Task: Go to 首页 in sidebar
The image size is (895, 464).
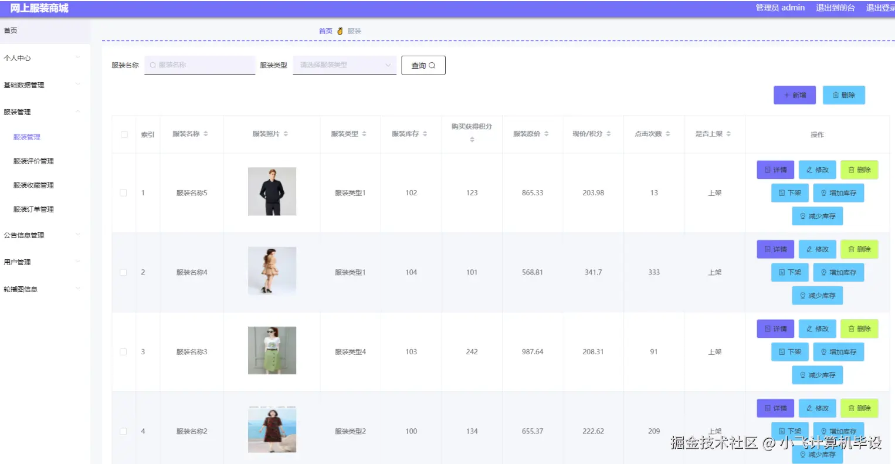Action: click(45, 31)
